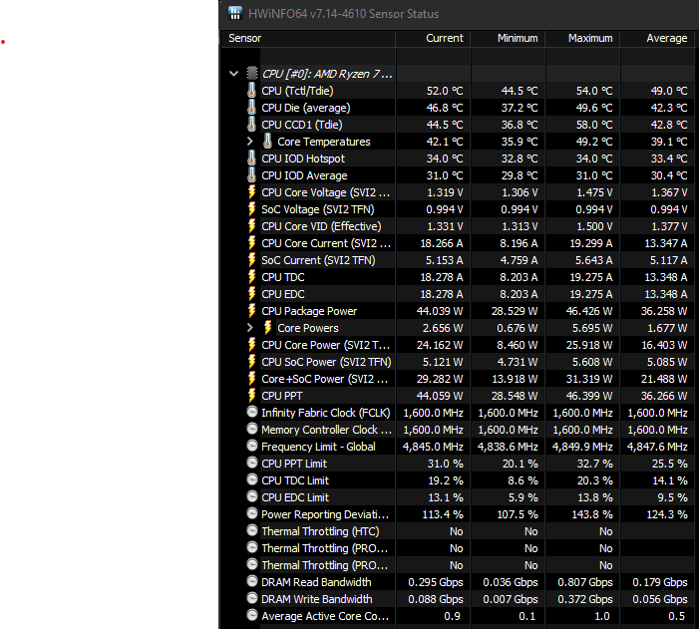Click HWiNFO64 v7.14-4610 Sensor Status title
The height and width of the screenshot is (629, 699).
click(x=343, y=14)
